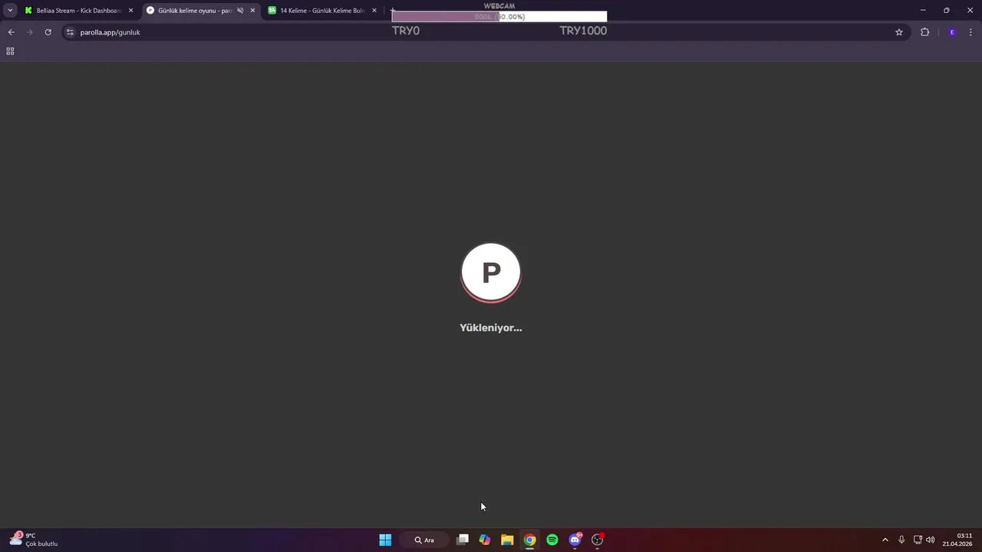
Task: Open the network tray icon
Action: 918,540
